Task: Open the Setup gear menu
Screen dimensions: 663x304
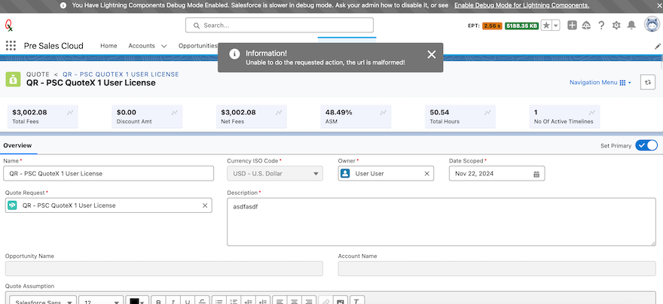Action: pyautogui.click(x=616, y=26)
